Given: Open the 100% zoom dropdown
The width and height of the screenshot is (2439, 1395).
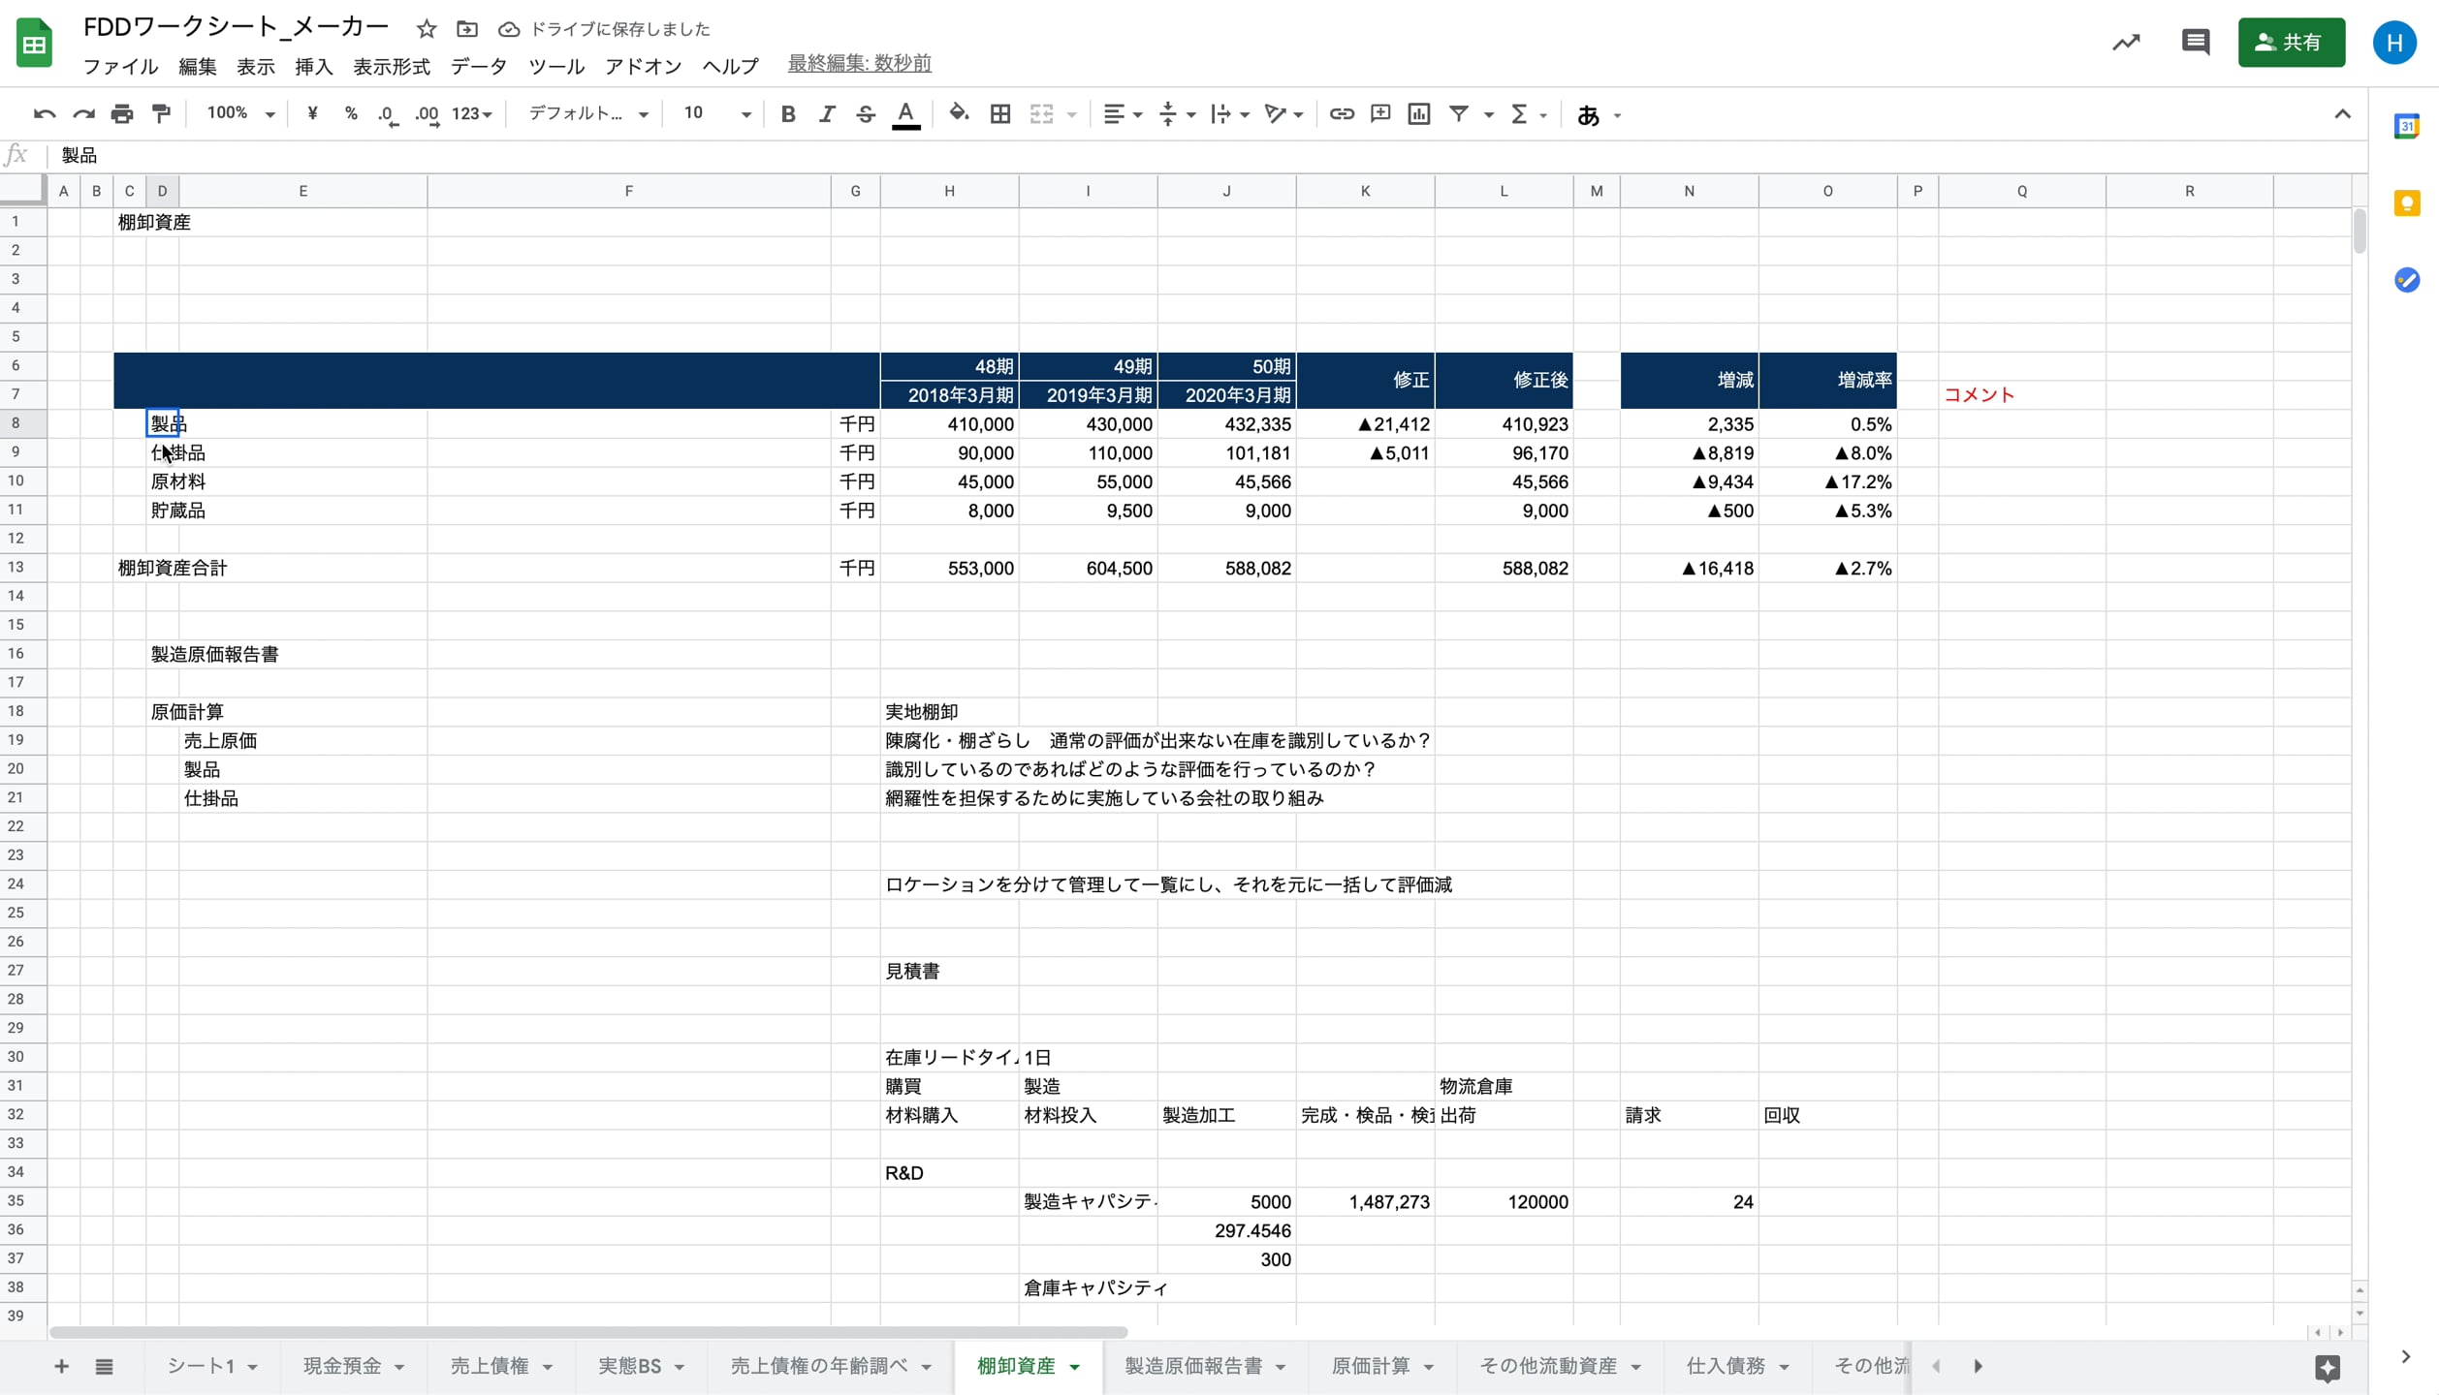Looking at the screenshot, I should pyautogui.click(x=240, y=114).
